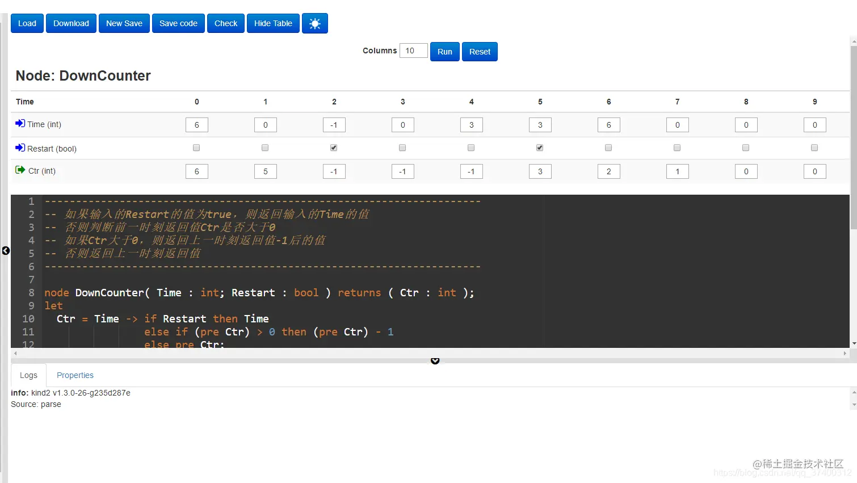Select Ctr output value at column 1

pyautogui.click(x=266, y=171)
